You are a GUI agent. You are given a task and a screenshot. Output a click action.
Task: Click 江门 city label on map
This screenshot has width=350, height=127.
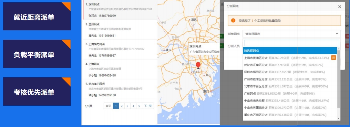tap(196, 72)
